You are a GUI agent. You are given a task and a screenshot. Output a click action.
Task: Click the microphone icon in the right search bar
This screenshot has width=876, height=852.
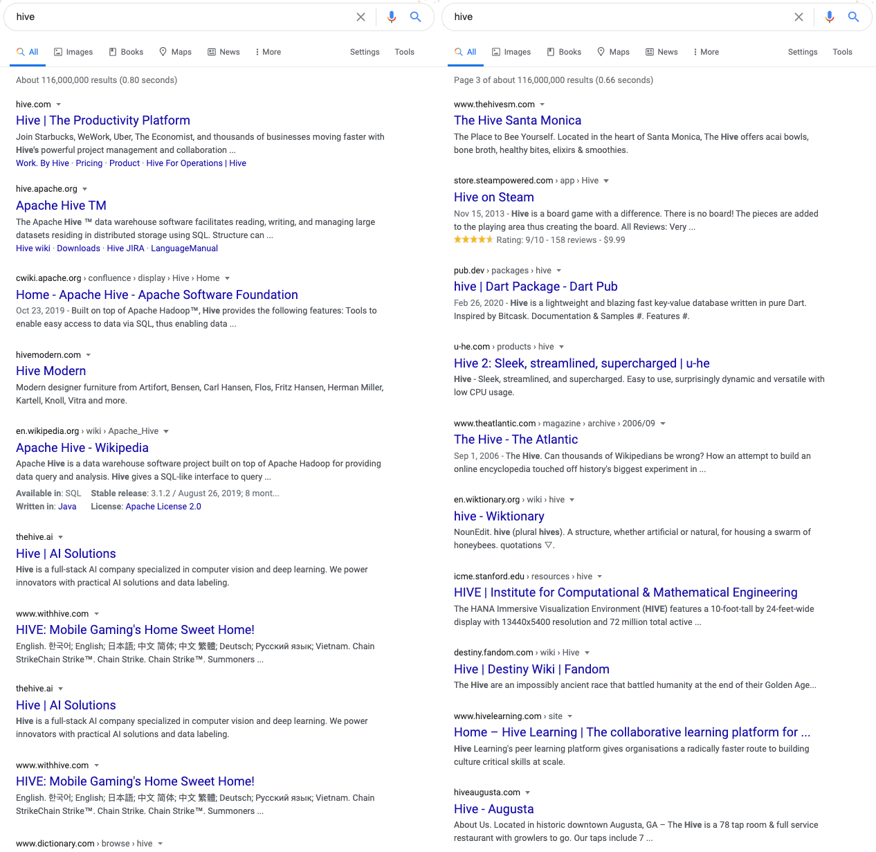click(x=830, y=17)
